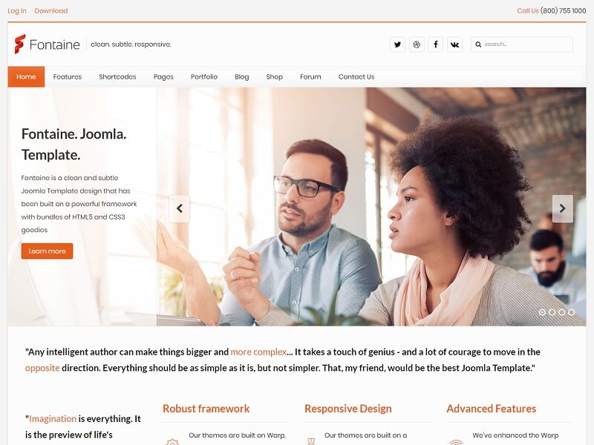
Task: Go to the Portfolio menu item
Action: (x=203, y=77)
